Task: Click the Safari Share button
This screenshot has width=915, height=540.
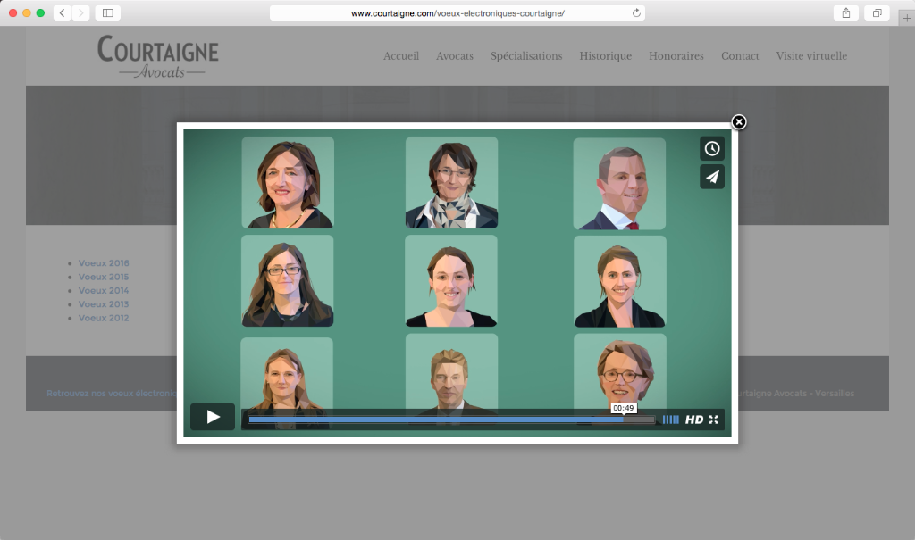Action: [845, 13]
